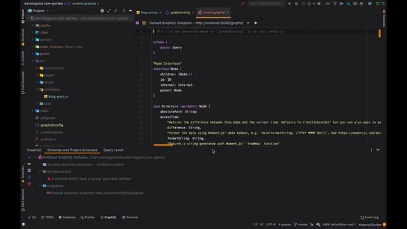Open Project panel options (three dots)
Image resolution: width=407 pixels, height=229 pixels.
pos(124,11)
